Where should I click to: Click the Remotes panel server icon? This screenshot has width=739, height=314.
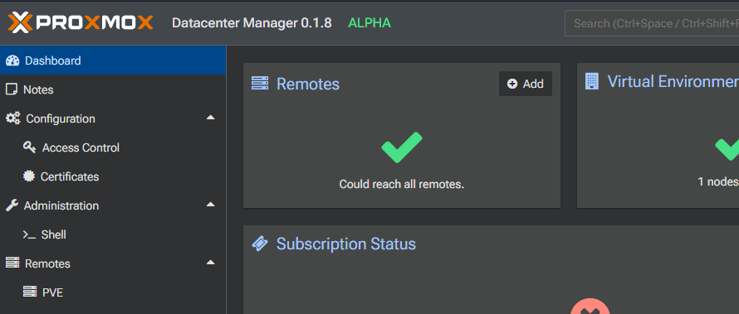click(x=260, y=83)
